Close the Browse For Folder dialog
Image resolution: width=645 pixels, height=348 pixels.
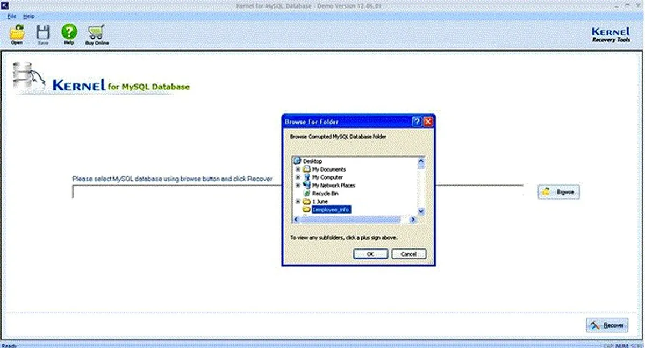coord(428,122)
